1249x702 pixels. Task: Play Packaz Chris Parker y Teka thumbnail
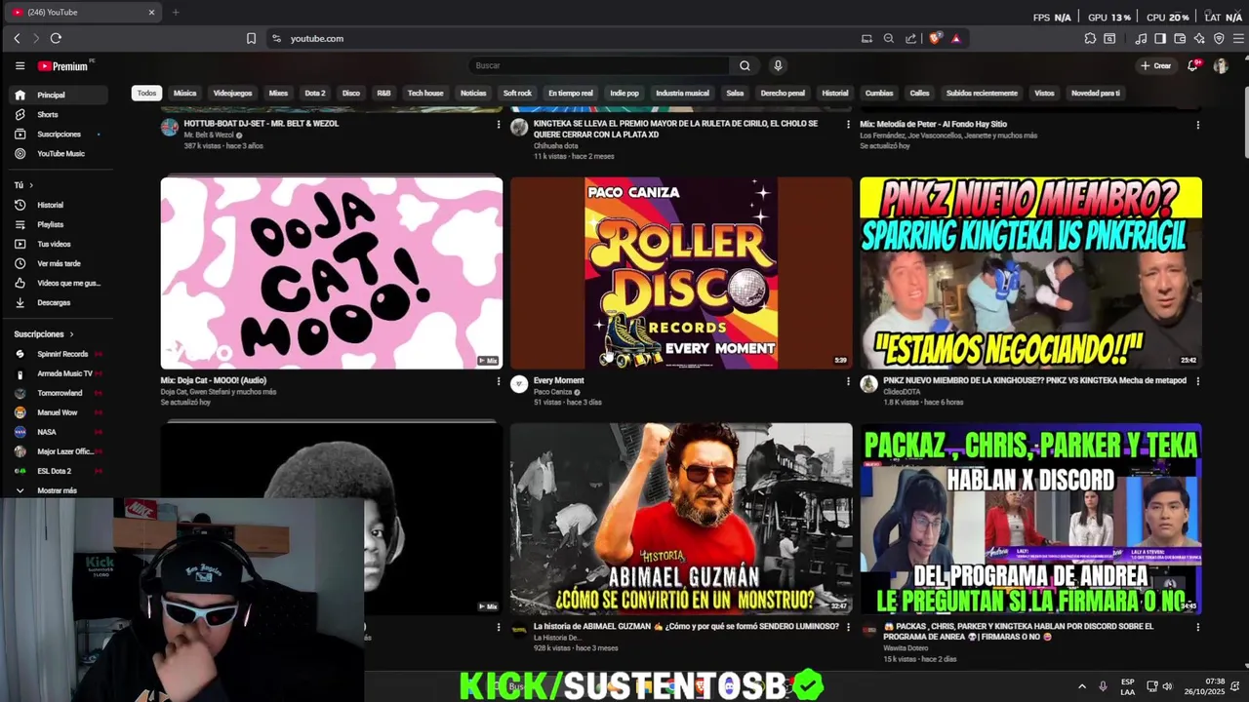point(1030,519)
